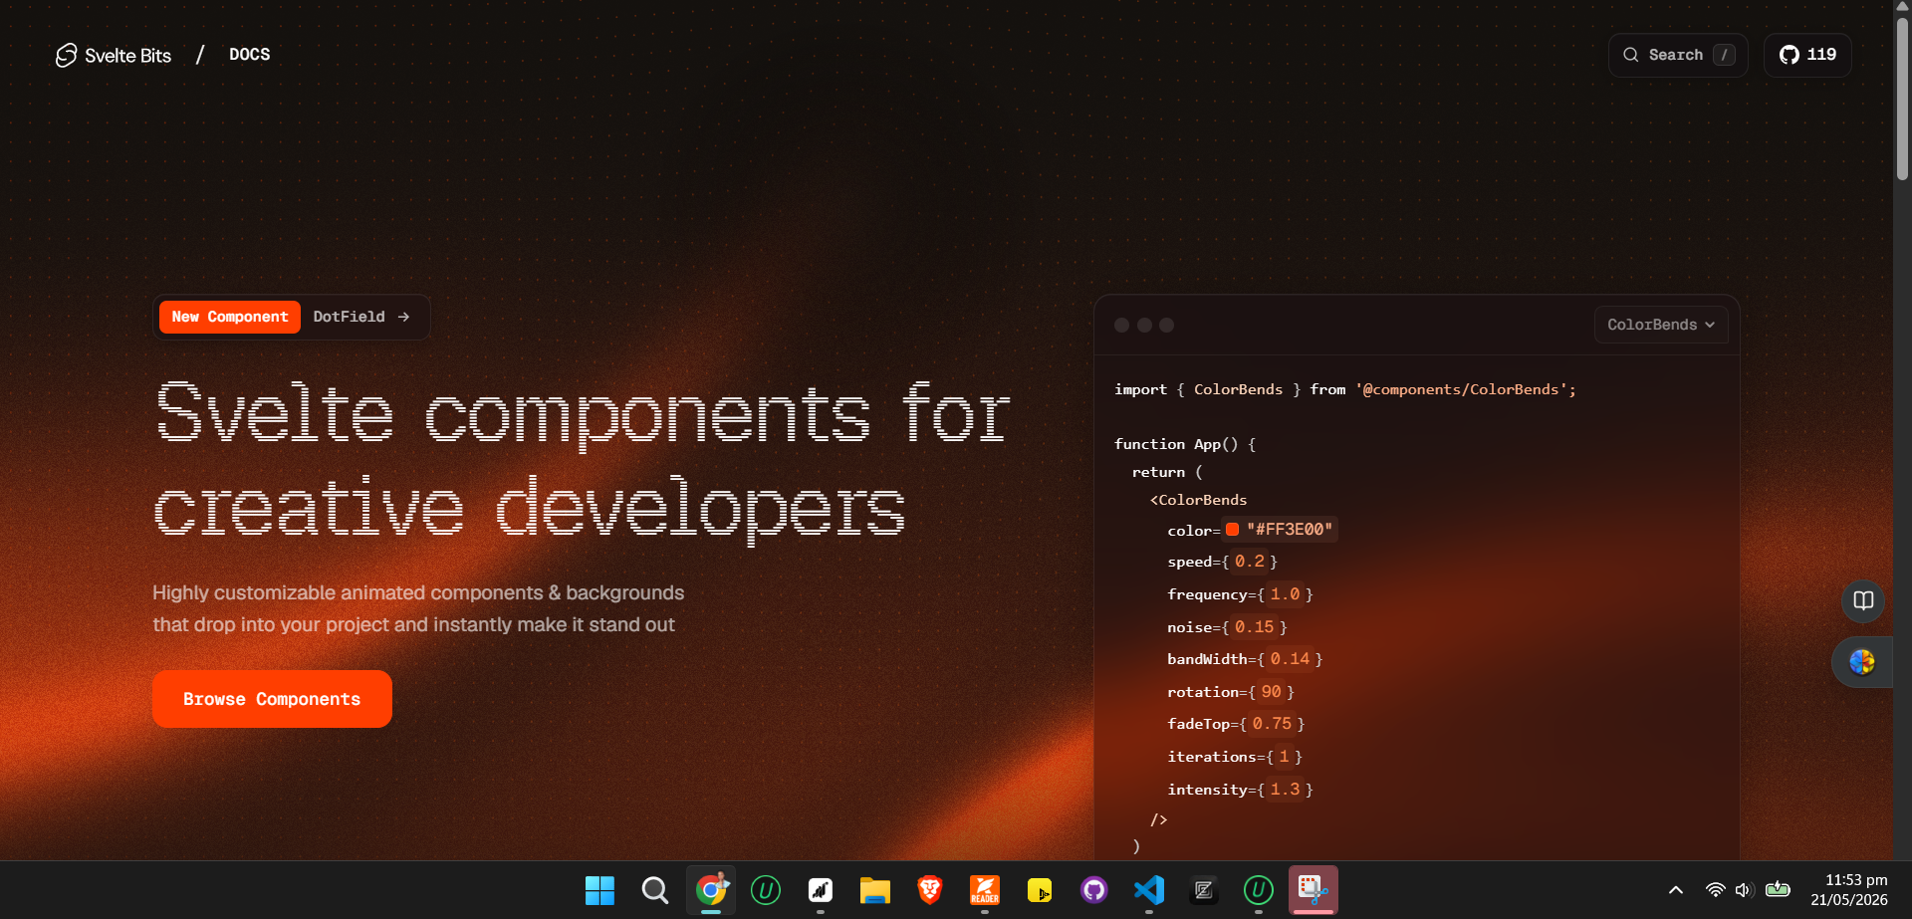Screen dimensions: 1912x919
Task: Click the arrow next to DotField
Action: coord(403,317)
